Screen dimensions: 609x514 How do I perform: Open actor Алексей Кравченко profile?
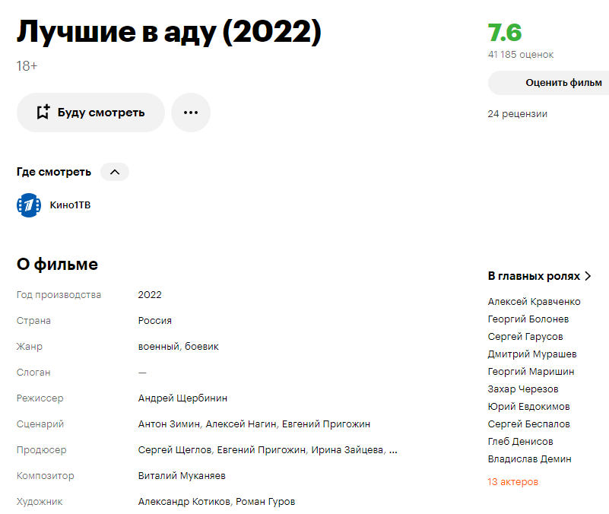534,302
